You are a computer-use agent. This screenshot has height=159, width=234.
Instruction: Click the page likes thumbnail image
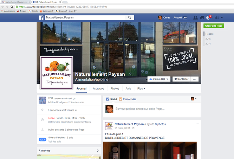click(43, 100)
